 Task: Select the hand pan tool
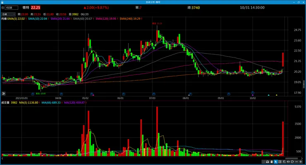tap(272, 162)
